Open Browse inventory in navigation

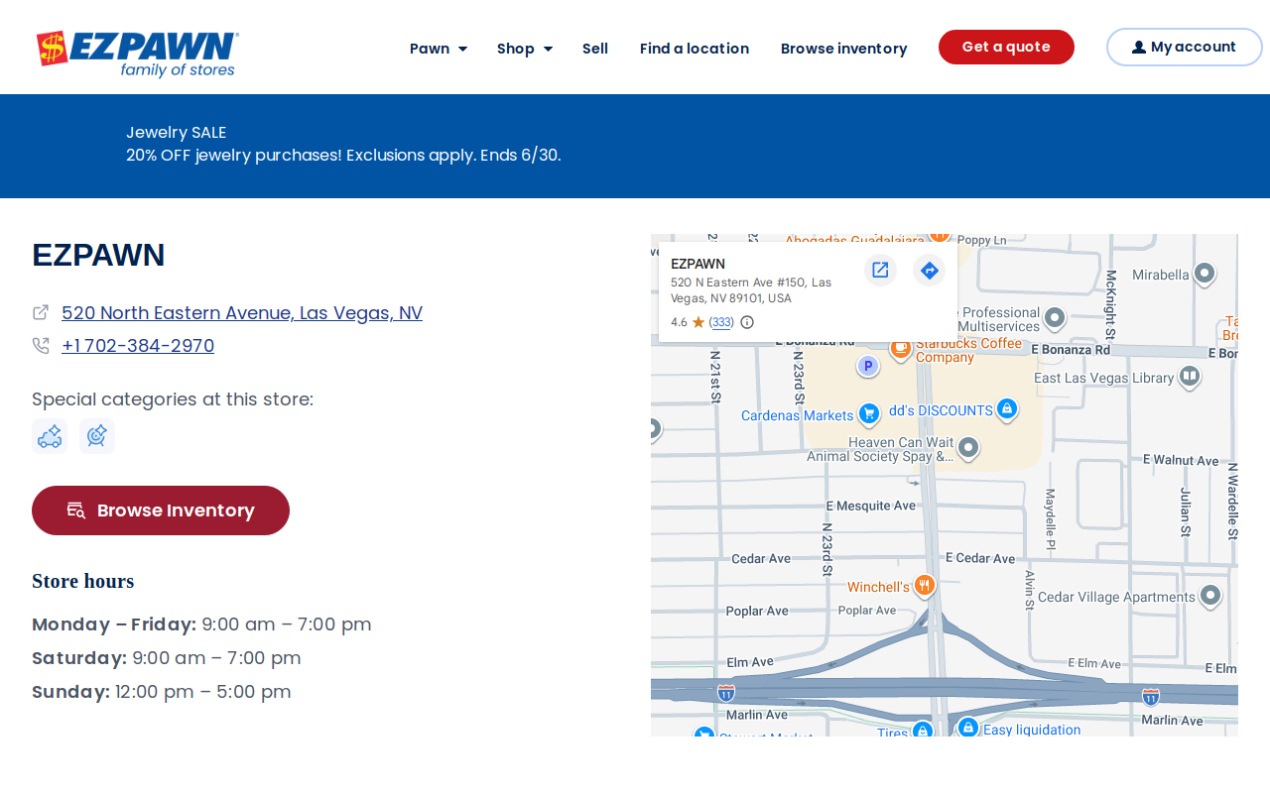click(844, 49)
